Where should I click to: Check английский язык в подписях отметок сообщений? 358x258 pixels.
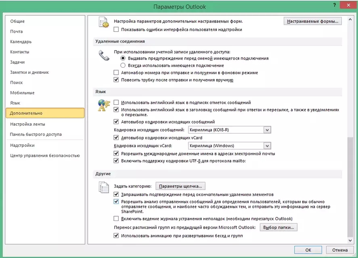coord(116,102)
